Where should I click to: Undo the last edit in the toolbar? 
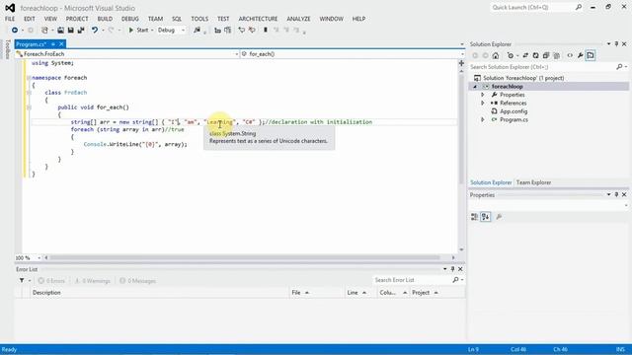click(95, 31)
